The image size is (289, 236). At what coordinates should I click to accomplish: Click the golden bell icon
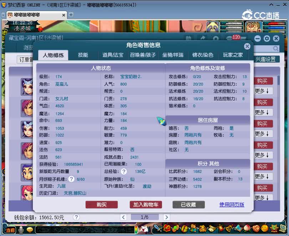click(x=229, y=228)
